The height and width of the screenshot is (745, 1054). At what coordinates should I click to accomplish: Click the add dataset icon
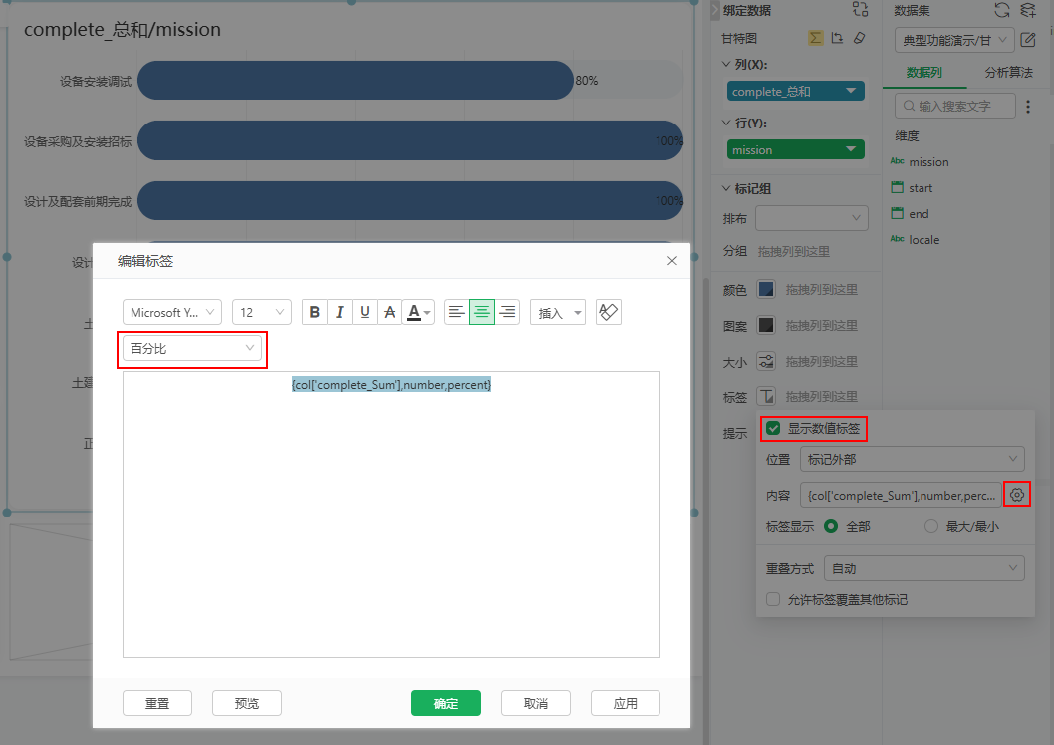(1028, 10)
